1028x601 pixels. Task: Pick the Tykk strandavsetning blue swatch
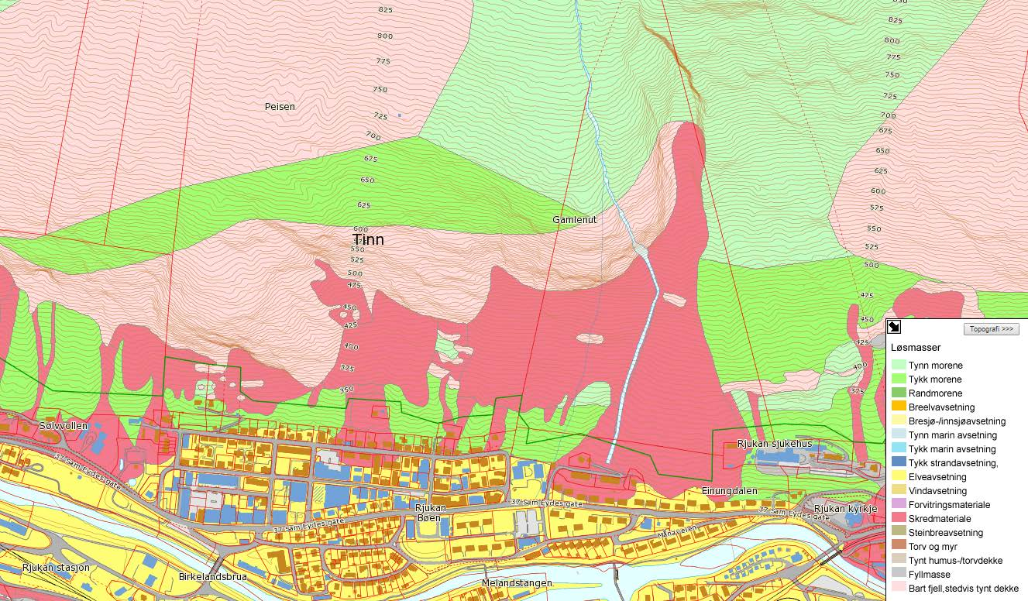(x=898, y=463)
